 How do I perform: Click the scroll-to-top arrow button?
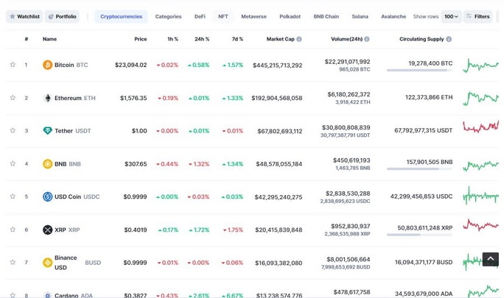tap(491, 259)
